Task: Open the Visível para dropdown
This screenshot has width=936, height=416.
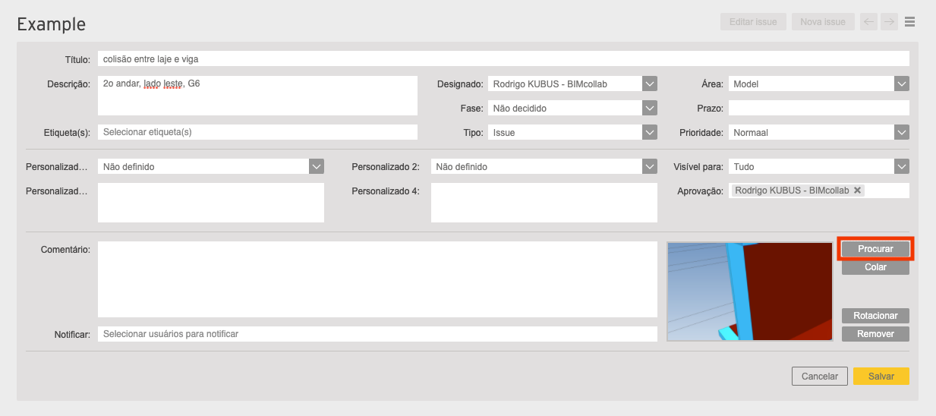Action: [901, 166]
